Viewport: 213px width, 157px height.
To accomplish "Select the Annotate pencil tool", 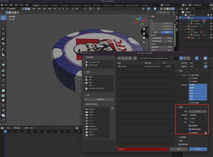I will click(3, 49).
